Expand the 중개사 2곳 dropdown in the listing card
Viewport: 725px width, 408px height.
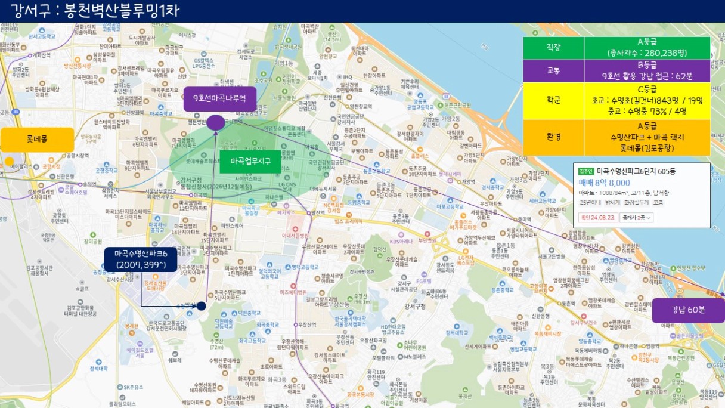(x=637, y=218)
